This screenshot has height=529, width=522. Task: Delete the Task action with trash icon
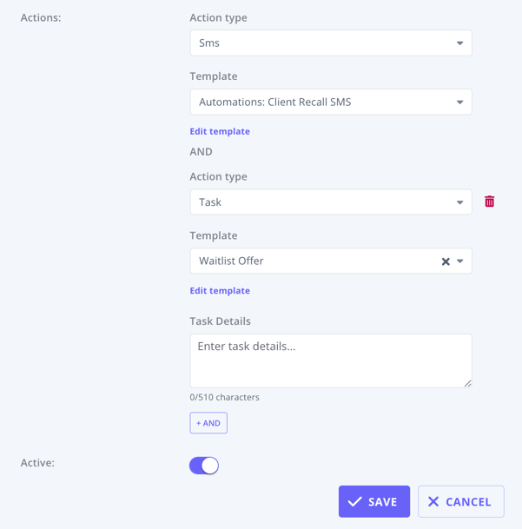[x=489, y=202]
